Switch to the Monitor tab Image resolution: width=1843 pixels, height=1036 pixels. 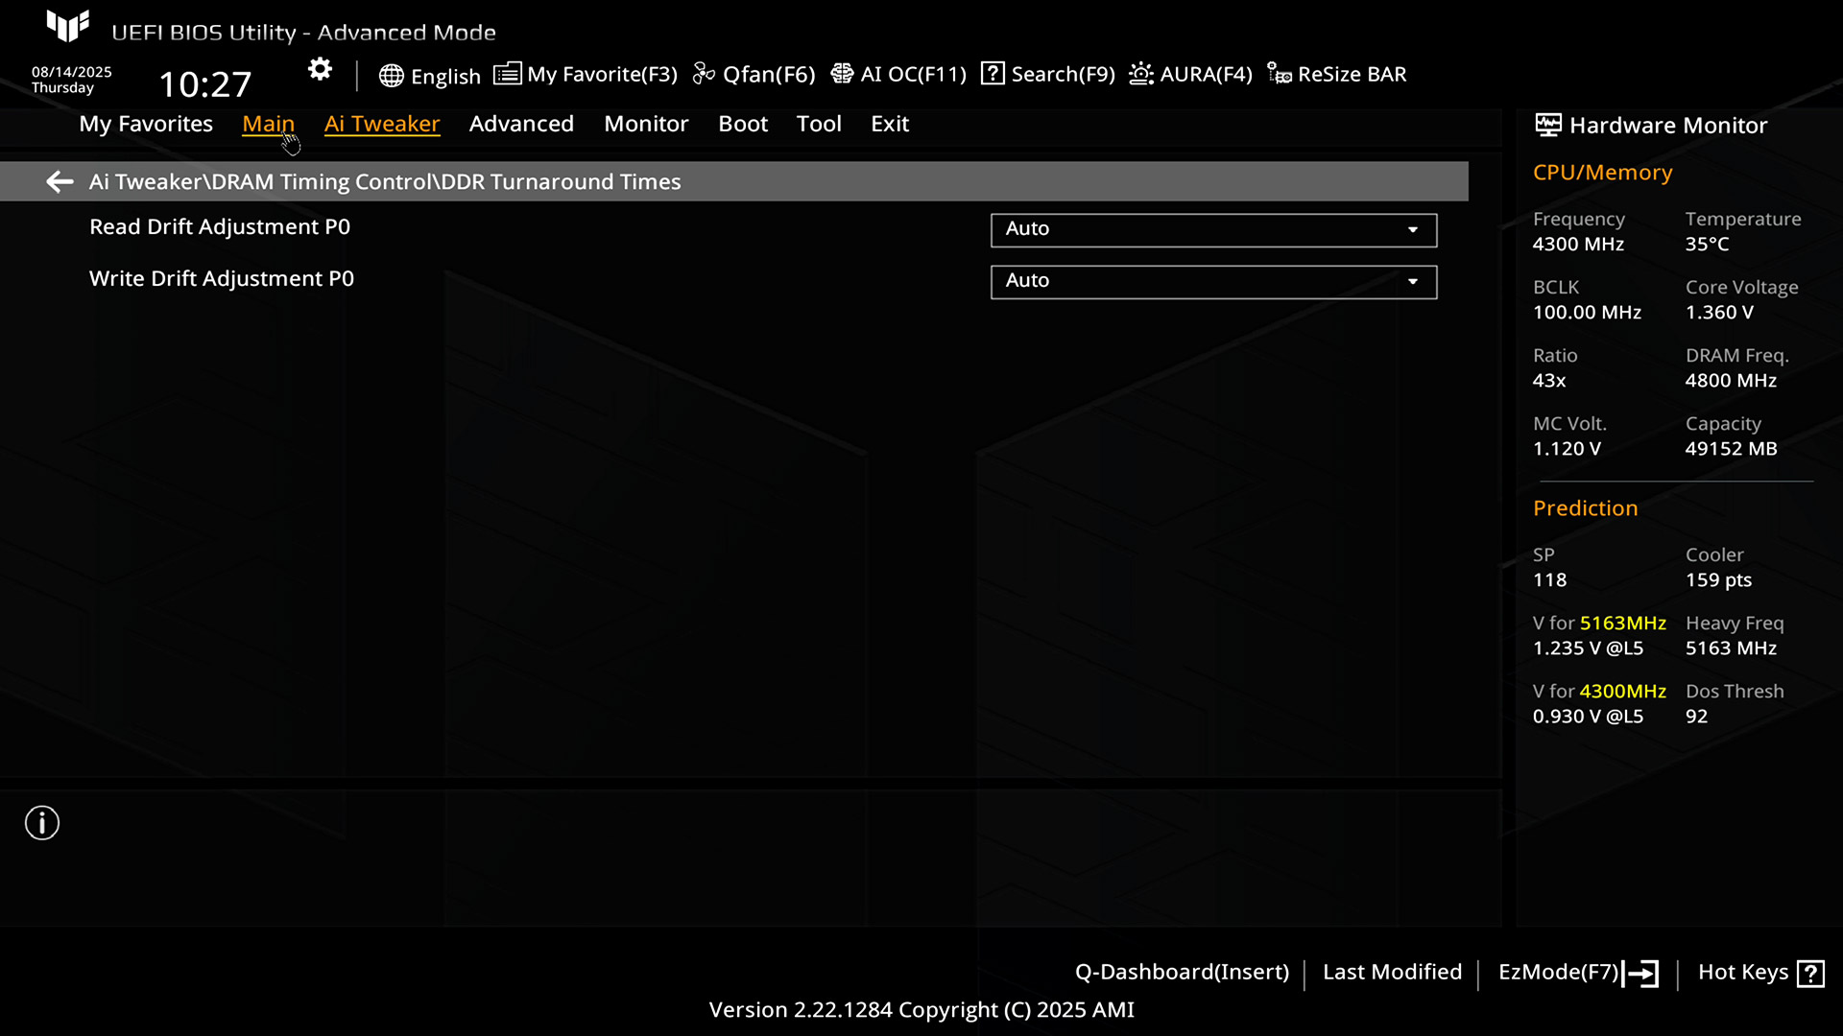tap(646, 124)
